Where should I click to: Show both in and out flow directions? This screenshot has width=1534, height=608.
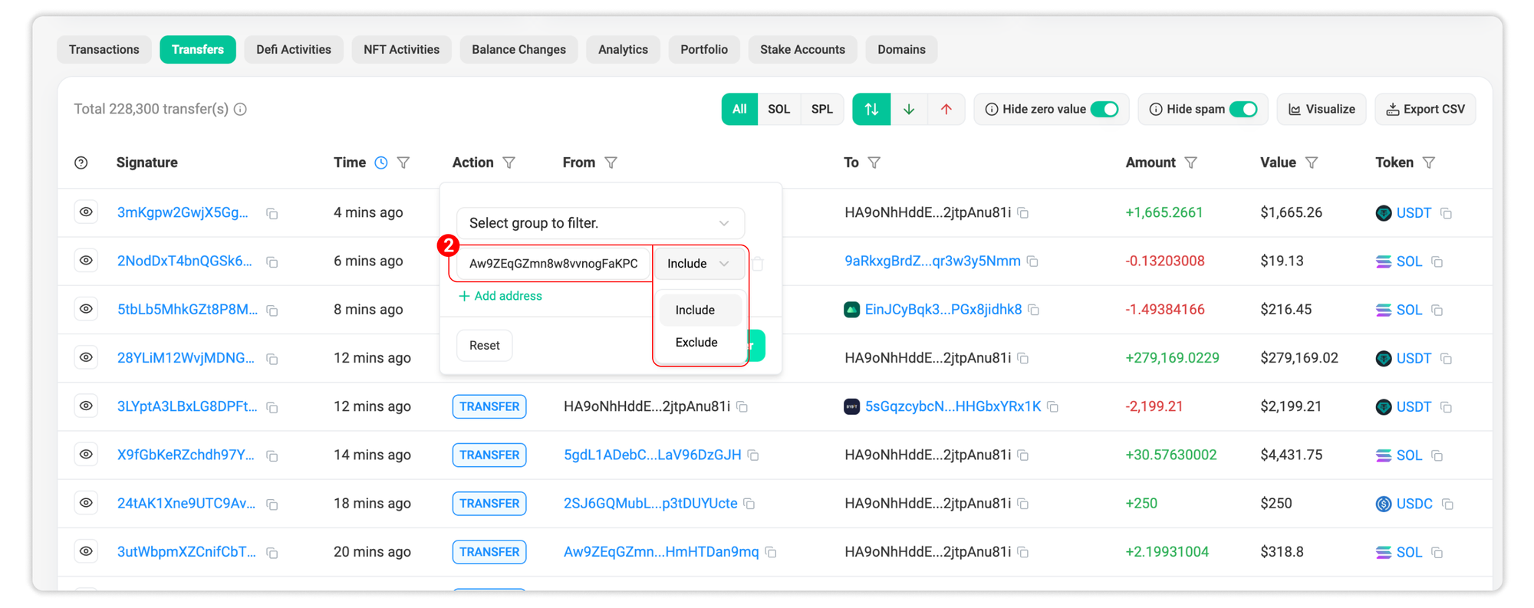[871, 109]
